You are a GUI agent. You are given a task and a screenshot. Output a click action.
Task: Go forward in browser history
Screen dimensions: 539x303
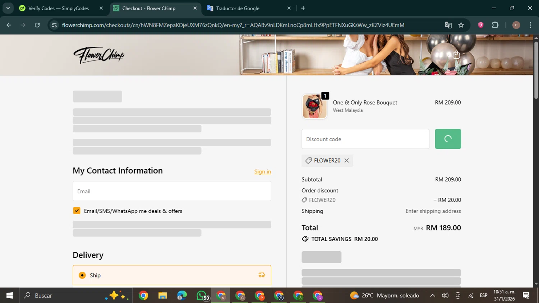point(23,25)
